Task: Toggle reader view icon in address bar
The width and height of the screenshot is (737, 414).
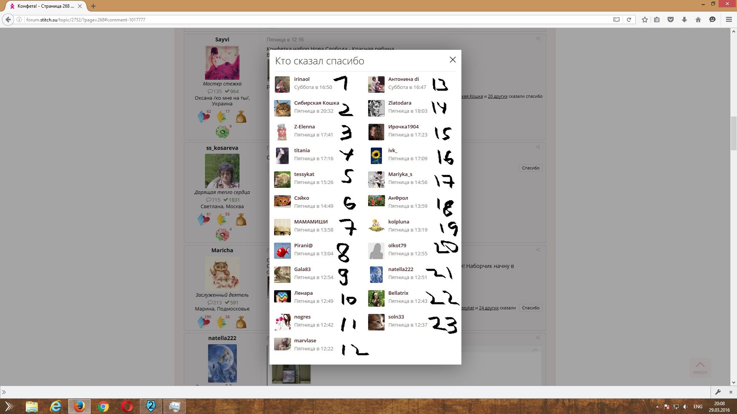Action: tap(616, 20)
